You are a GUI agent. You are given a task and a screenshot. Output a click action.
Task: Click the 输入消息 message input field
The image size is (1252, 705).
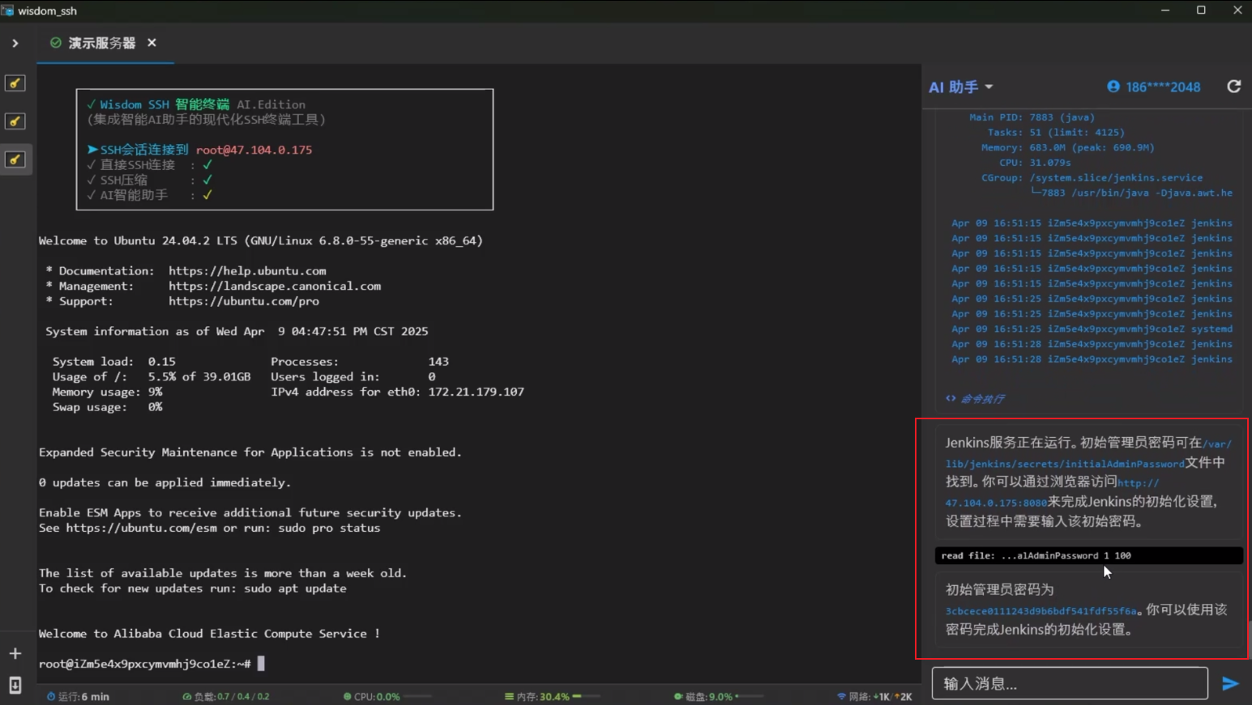[1069, 684]
